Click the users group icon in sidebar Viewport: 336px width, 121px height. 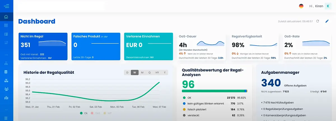(x=6, y=89)
